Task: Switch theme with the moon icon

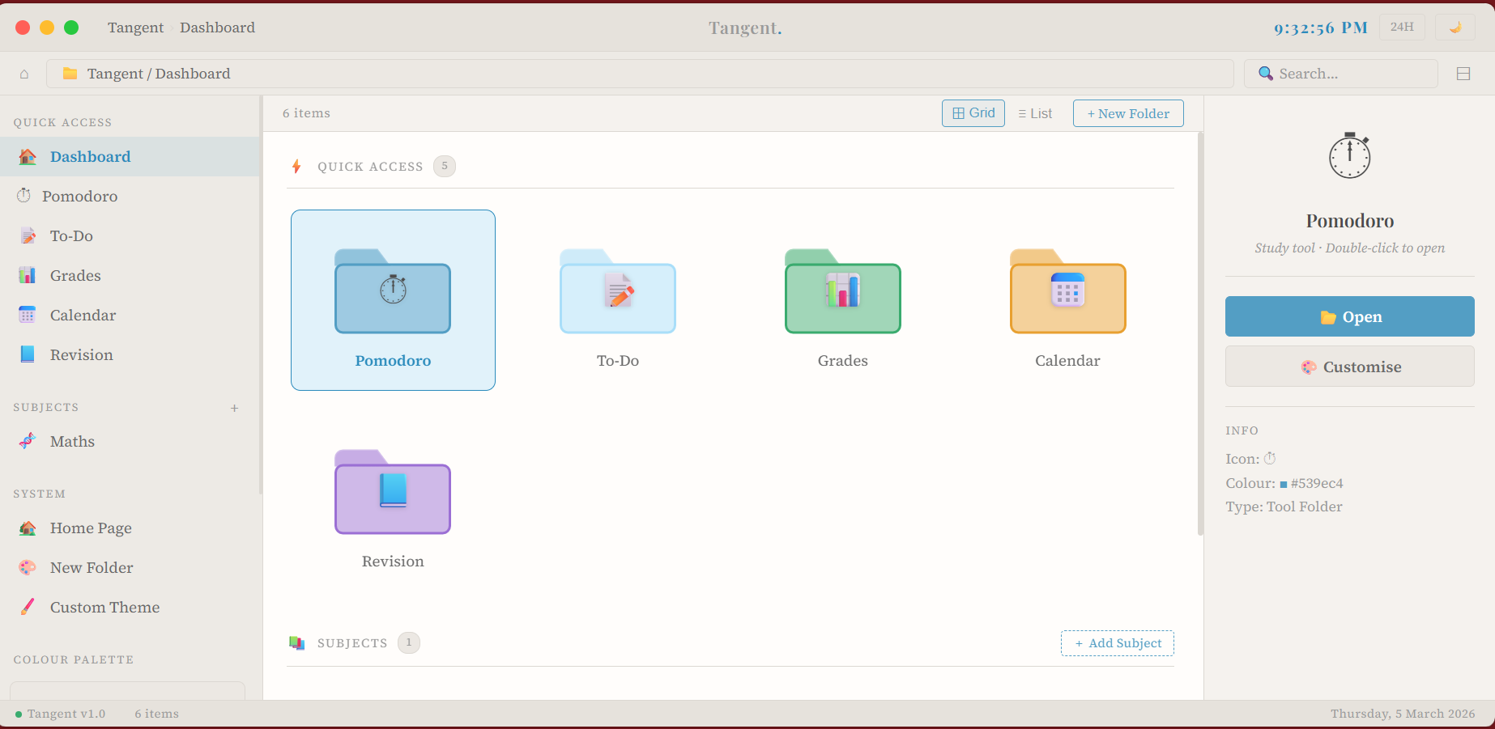Action: [x=1455, y=27]
